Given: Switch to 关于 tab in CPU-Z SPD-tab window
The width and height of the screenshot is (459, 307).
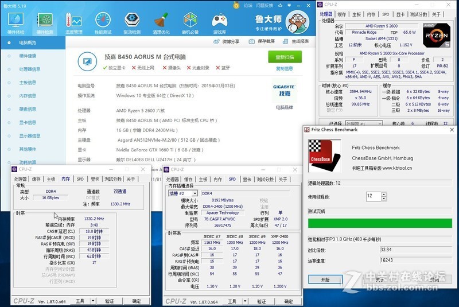Looking at the screenshot, I should pos(283,180).
